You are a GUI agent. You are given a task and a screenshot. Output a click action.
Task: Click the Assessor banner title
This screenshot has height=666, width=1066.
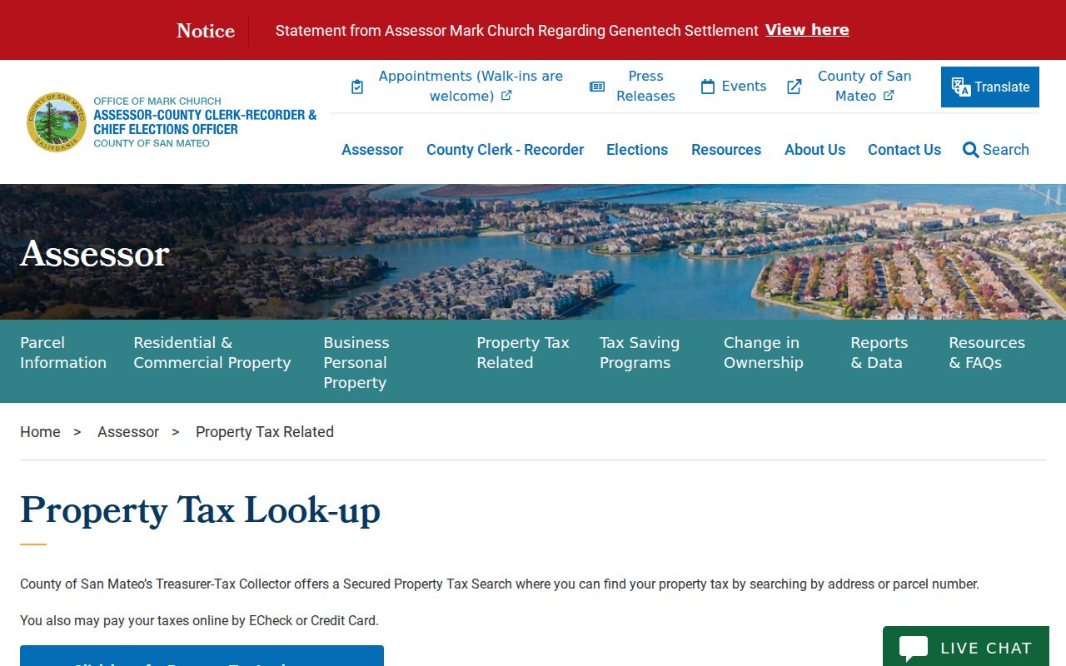[95, 253]
